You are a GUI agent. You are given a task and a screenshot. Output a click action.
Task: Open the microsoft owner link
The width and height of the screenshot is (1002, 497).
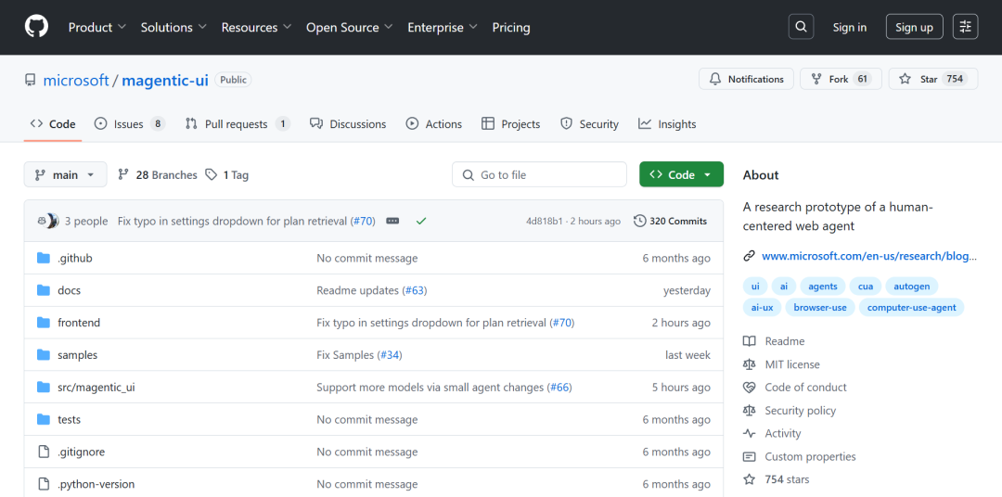[76, 81]
